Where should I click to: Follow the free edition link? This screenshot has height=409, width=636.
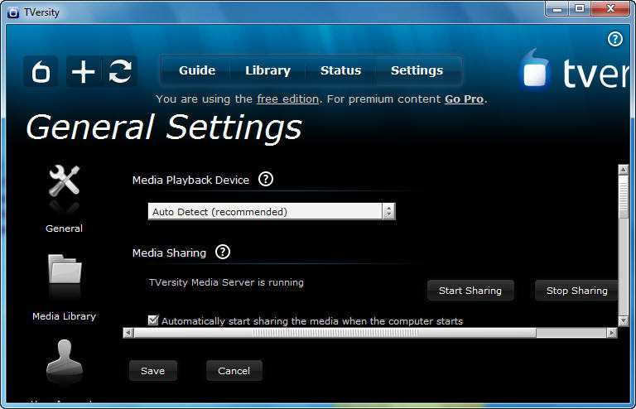coord(287,99)
